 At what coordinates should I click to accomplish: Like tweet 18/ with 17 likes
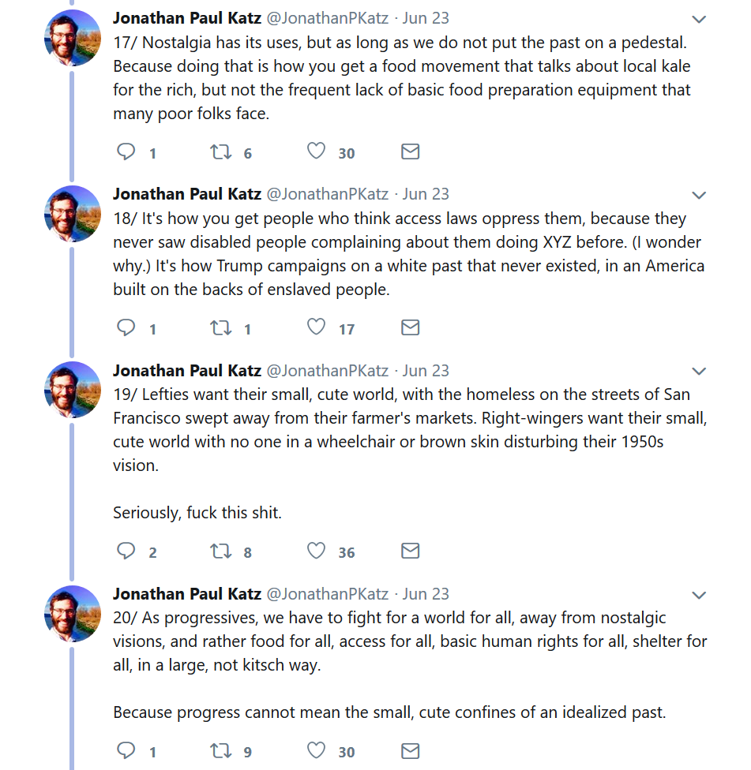click(316, 327)
